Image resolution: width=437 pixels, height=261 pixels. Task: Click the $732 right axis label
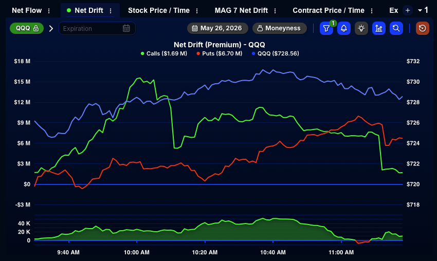413,61
